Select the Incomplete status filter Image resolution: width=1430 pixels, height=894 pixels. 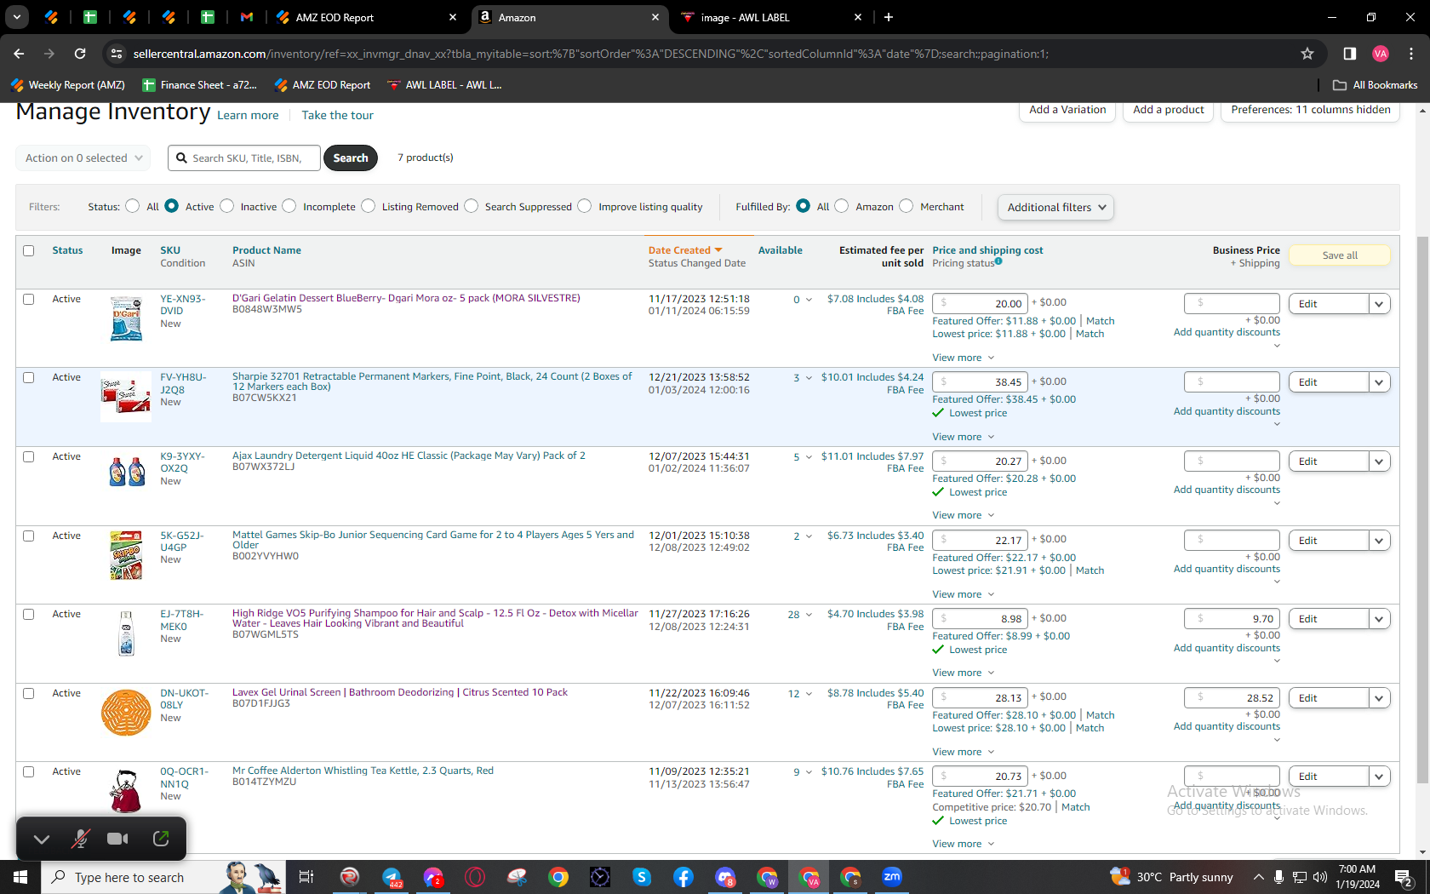[x=289, y=206]
